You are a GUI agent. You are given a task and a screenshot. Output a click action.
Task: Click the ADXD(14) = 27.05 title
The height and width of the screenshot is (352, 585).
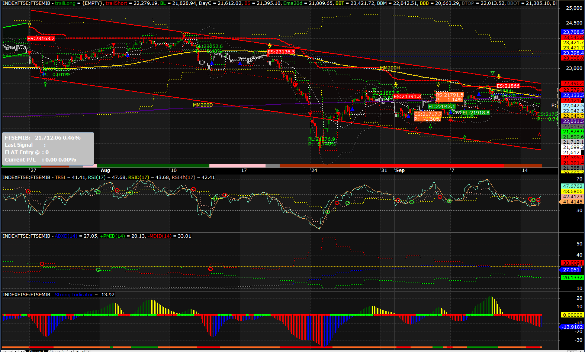(x=76, y=236)
